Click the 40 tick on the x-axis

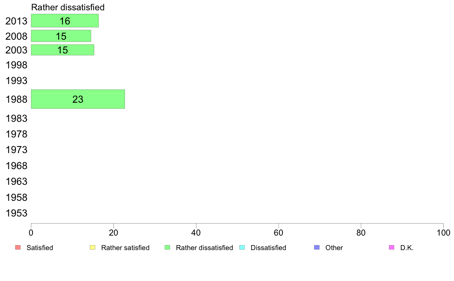pyautogui.click(x=196, y=233)
